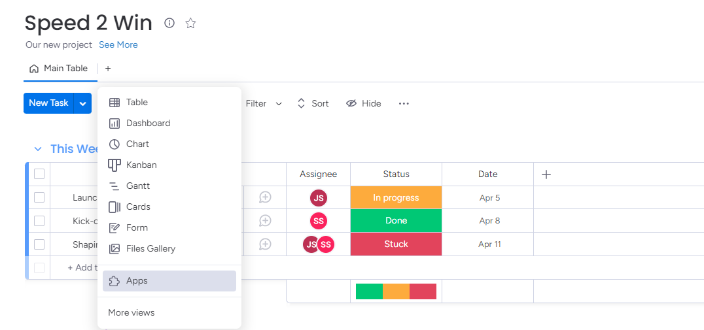704x330 pixels.
Task: Click the plus icon to add view
Action: [108, 69]
